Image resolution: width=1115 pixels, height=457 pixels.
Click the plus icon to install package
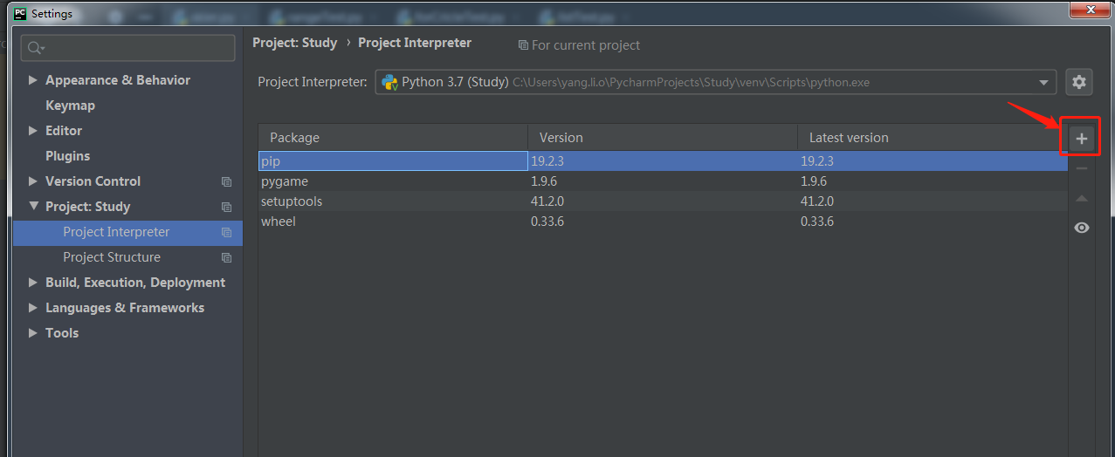pos(1082,139)
